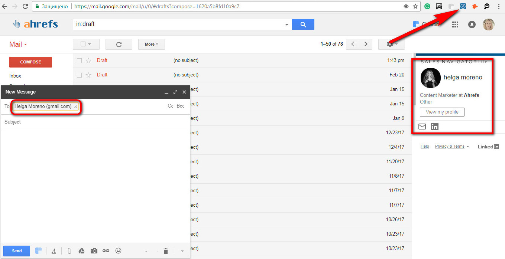
Task: Click the orange fox extension icon
Action: [475, 6]
